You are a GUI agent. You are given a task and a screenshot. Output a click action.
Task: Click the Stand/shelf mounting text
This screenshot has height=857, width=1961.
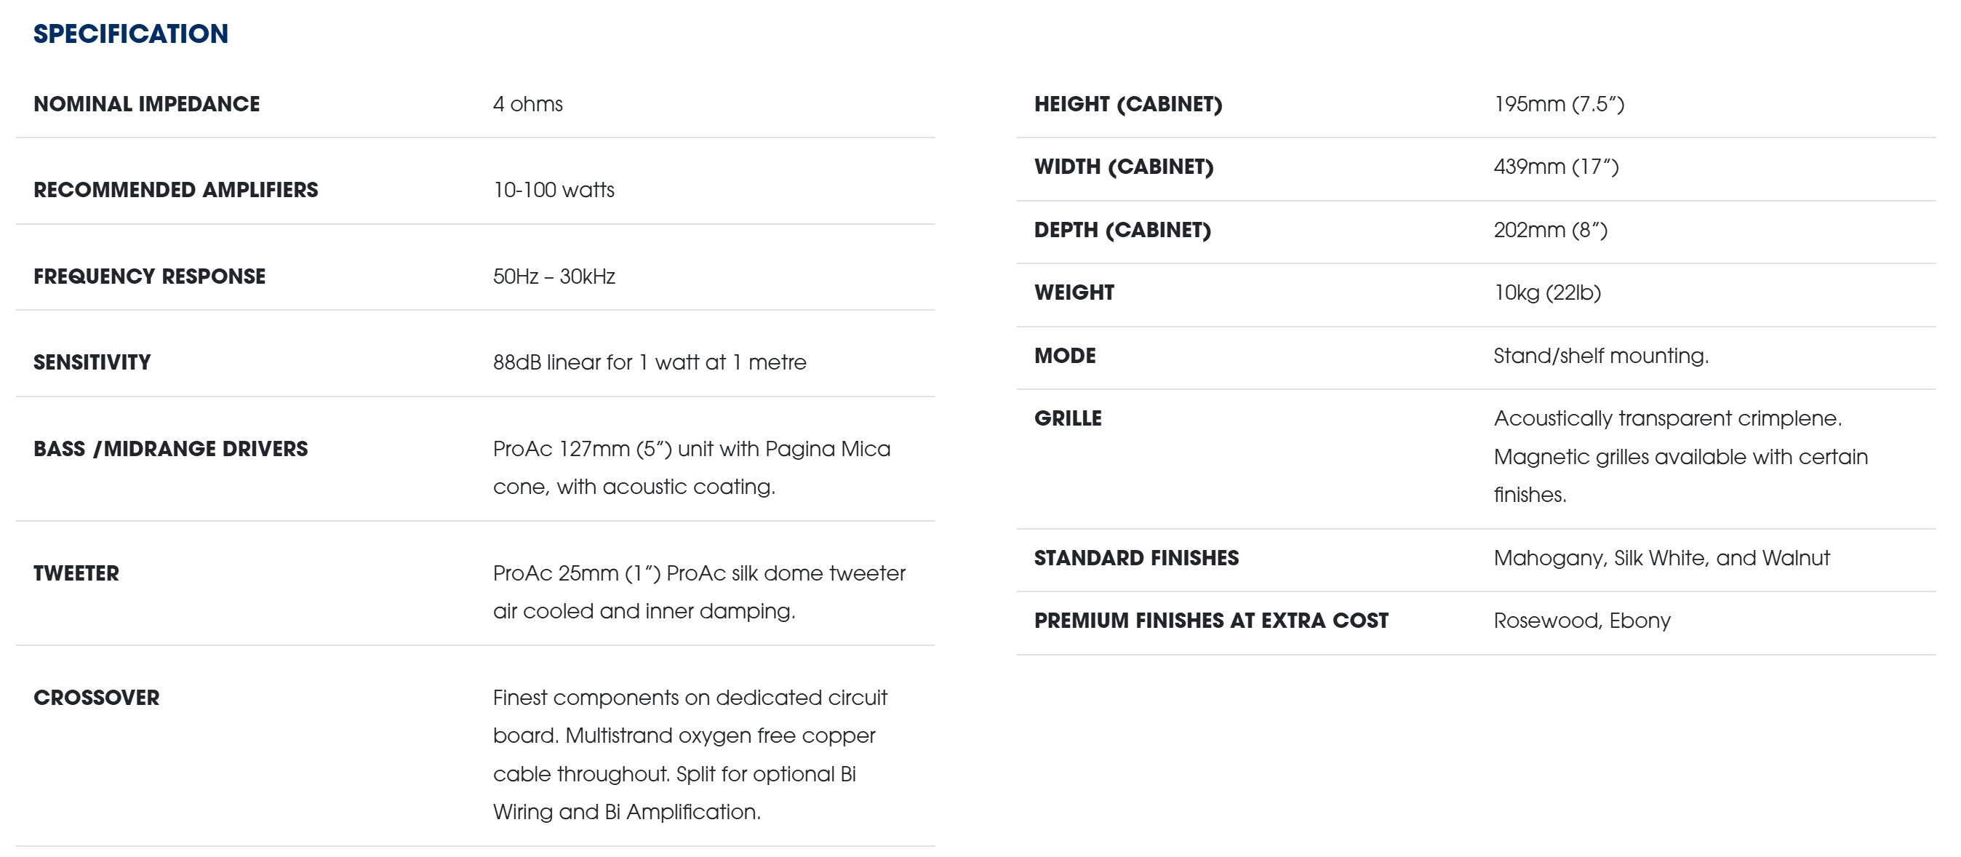(1600, 356)
